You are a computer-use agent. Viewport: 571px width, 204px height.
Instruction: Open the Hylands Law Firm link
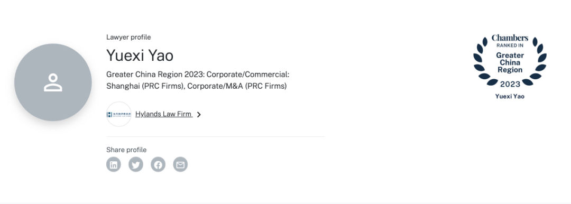164,114
